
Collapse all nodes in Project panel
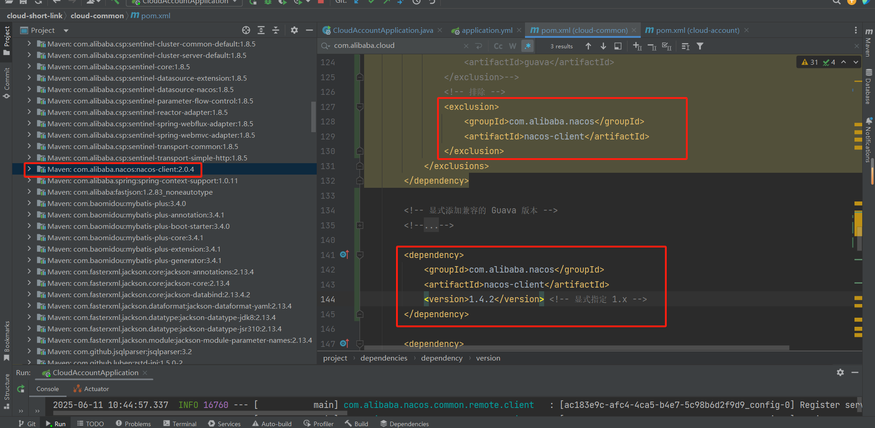(x=276, y=30)
